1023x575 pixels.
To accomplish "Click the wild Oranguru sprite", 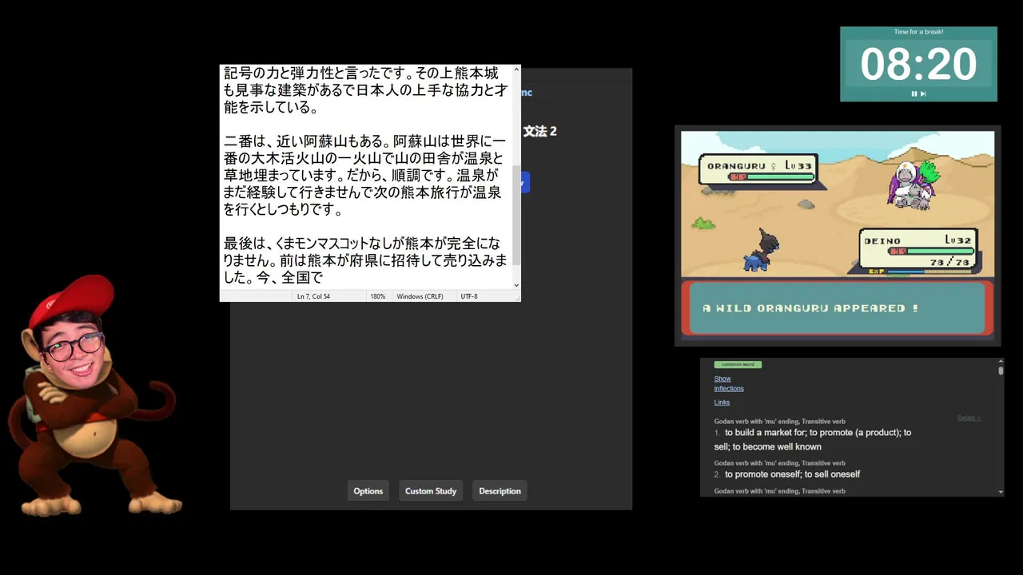I will (x=912, y=184).
